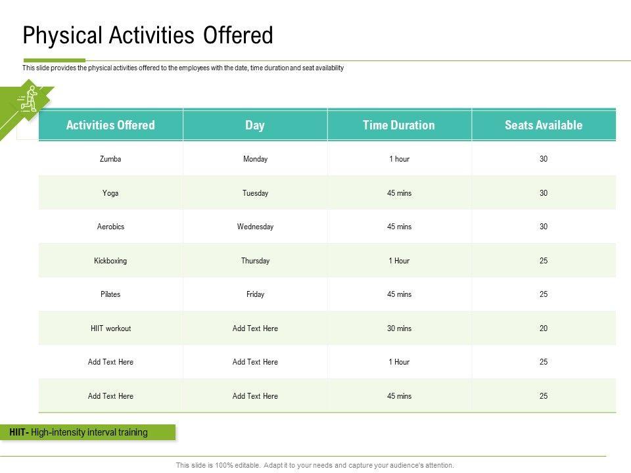
Task: Select the HIIT workout cell
Action: tap(110, 328)
